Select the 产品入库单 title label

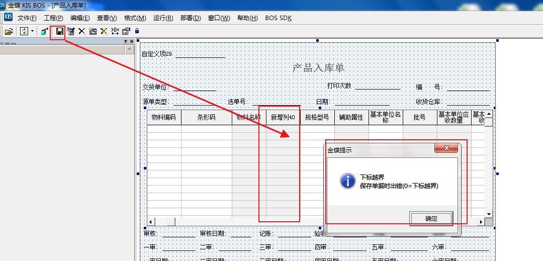(x=318, y=68)
